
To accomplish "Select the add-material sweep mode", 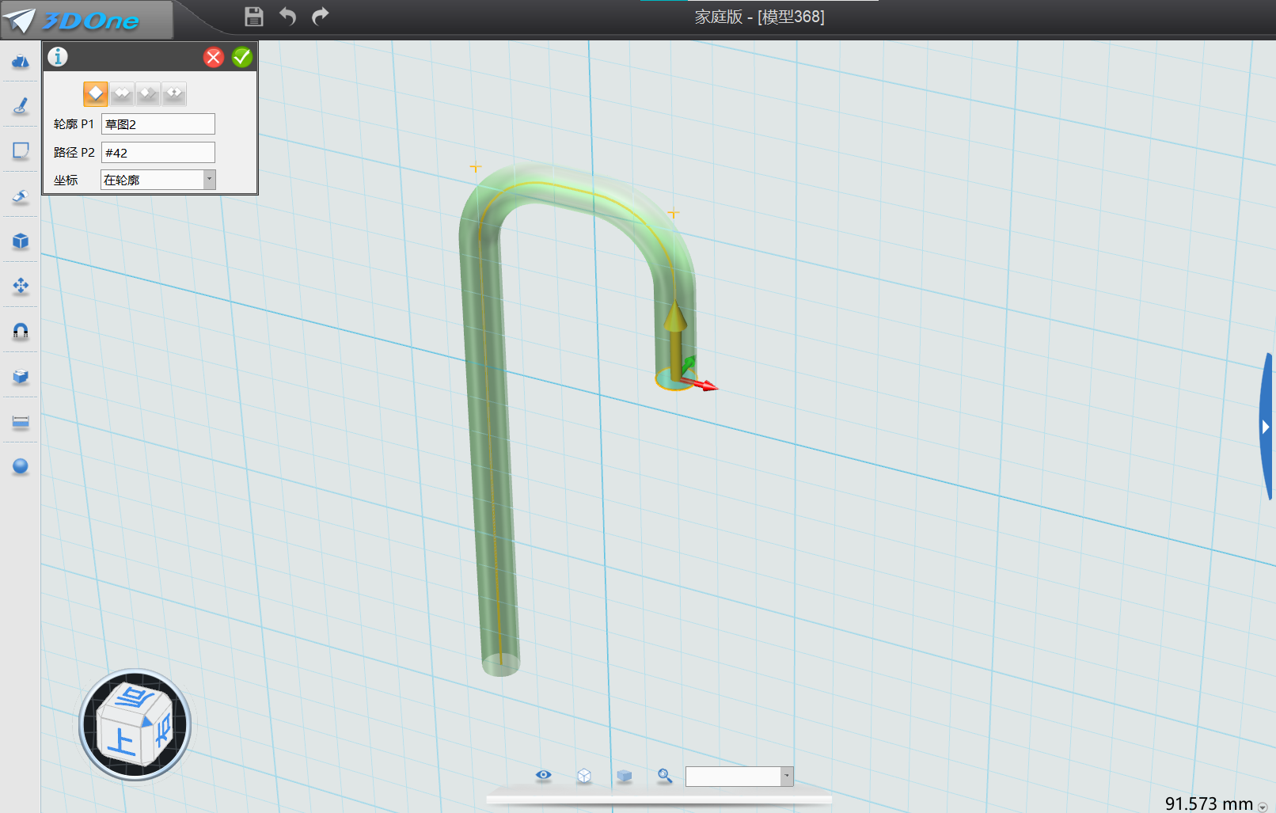I will (x=122, y=94).
